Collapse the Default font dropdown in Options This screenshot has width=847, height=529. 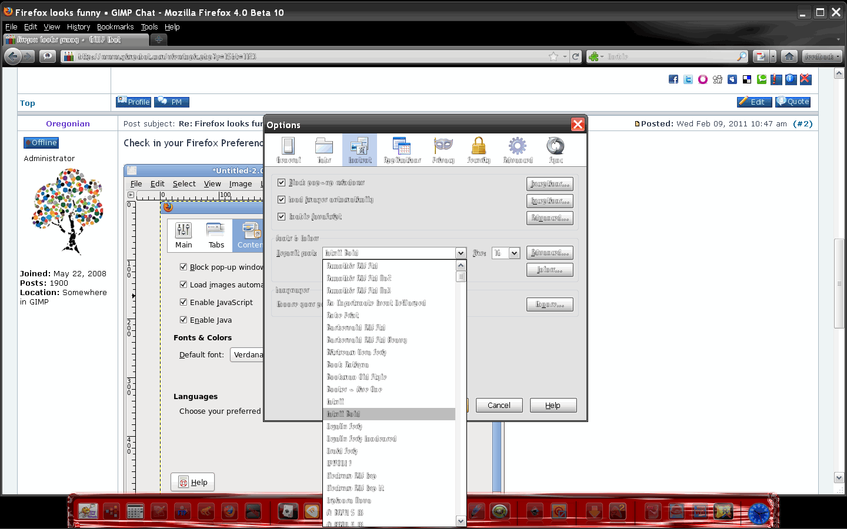click(461, 253)
